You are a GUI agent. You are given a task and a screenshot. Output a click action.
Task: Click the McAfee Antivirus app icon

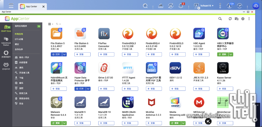click(x=152, y=102)
